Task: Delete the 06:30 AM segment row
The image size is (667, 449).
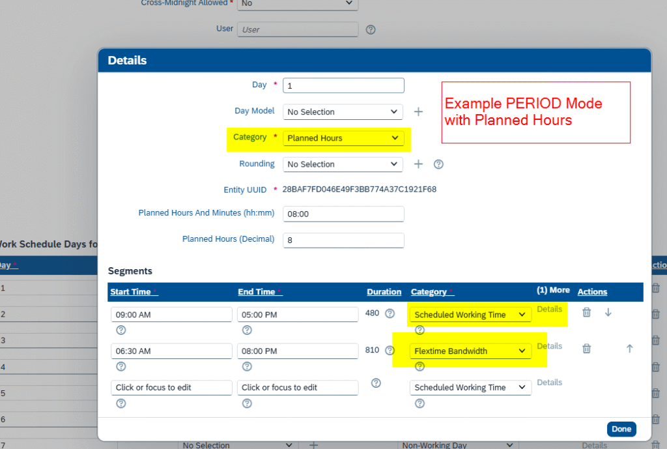Action: (586, 349)
